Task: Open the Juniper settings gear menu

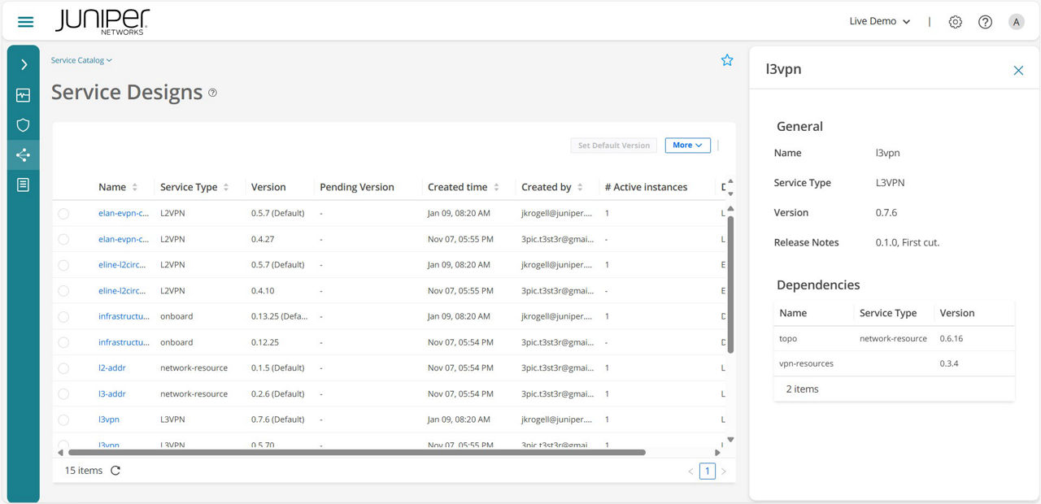Action: pyautogui.click(x=955, y=22)
